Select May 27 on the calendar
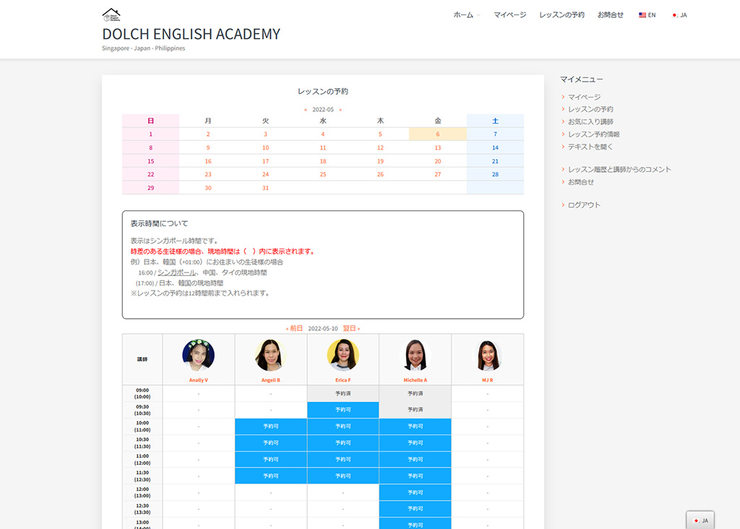 coord(438,174)
